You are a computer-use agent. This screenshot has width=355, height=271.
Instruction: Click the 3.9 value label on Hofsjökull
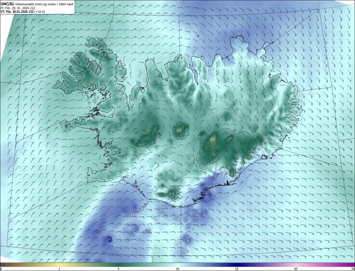pyautogui.click(x=179, y=131)
